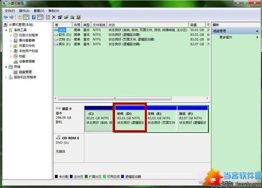Select the 软件 (D:) volume row in list
Viewport: 262px width, 188px height.
click(x=131, y=35)
